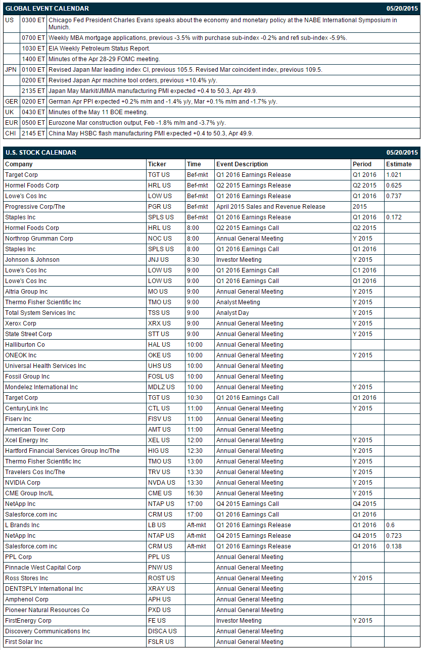Select the Universal Health Services Inc company name
423x650 pixels.
point(45,366)
